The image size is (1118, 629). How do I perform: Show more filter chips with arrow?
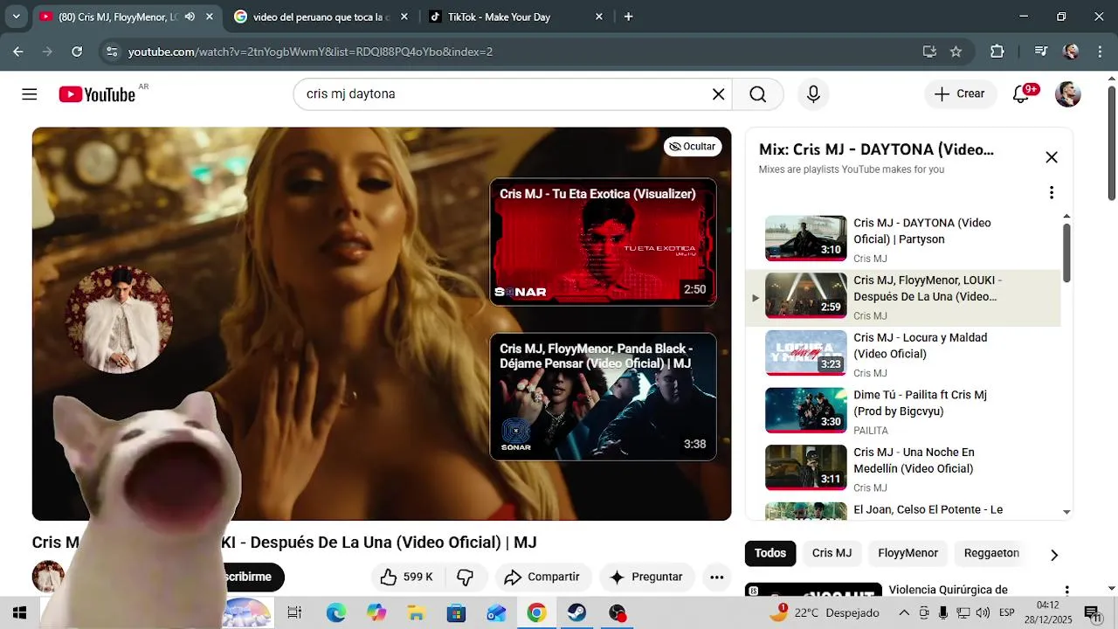click(1054, 555)
